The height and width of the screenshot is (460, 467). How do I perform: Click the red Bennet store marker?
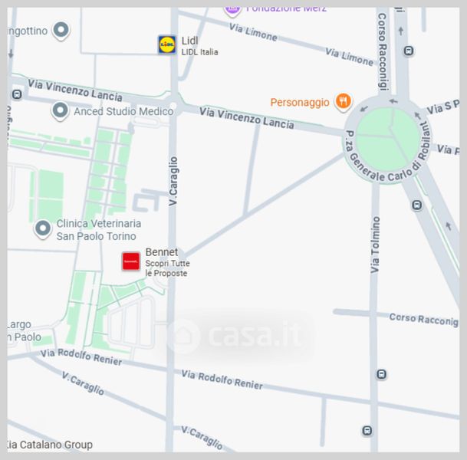(x=131, y=261)
